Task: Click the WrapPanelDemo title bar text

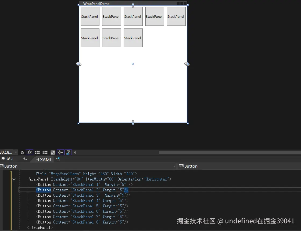Action: pyautogui.click(x=96, y=4)
